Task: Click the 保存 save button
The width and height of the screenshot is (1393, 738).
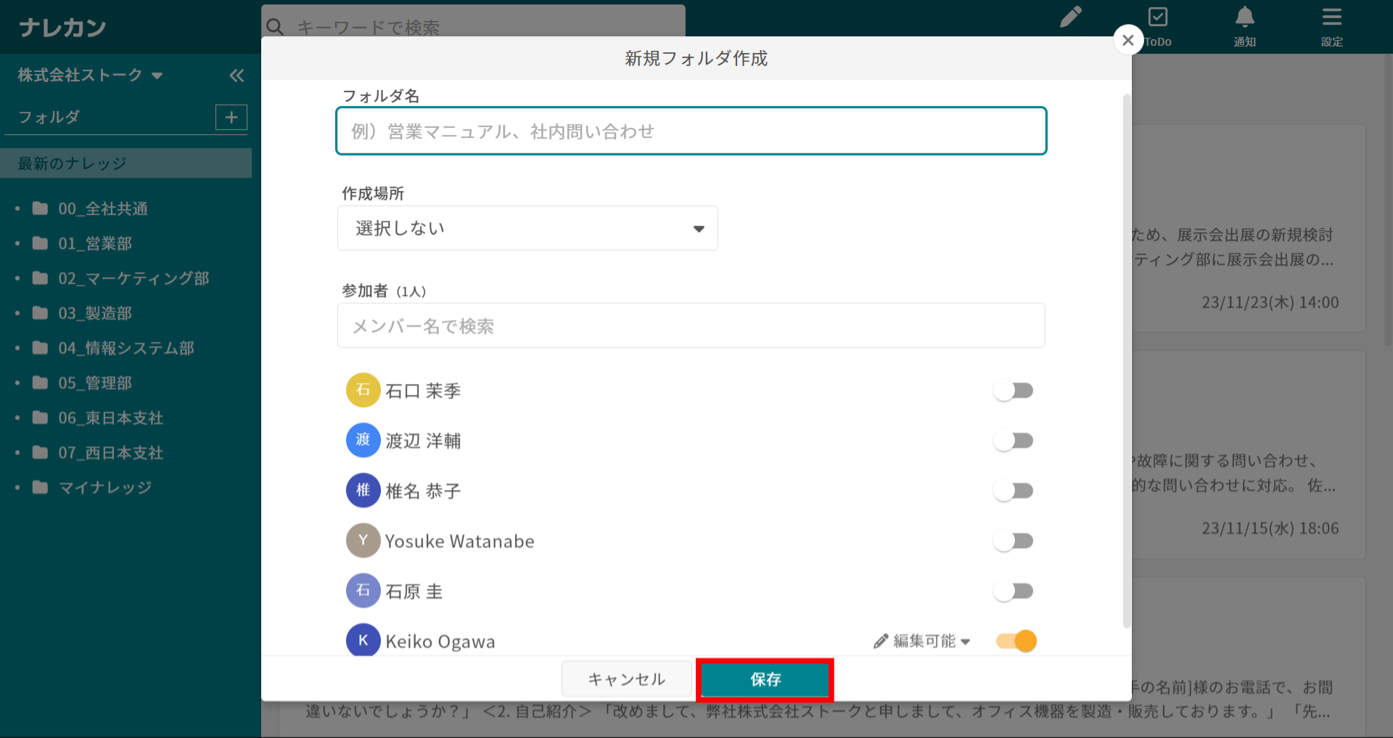Action: (x=765, y=680)
